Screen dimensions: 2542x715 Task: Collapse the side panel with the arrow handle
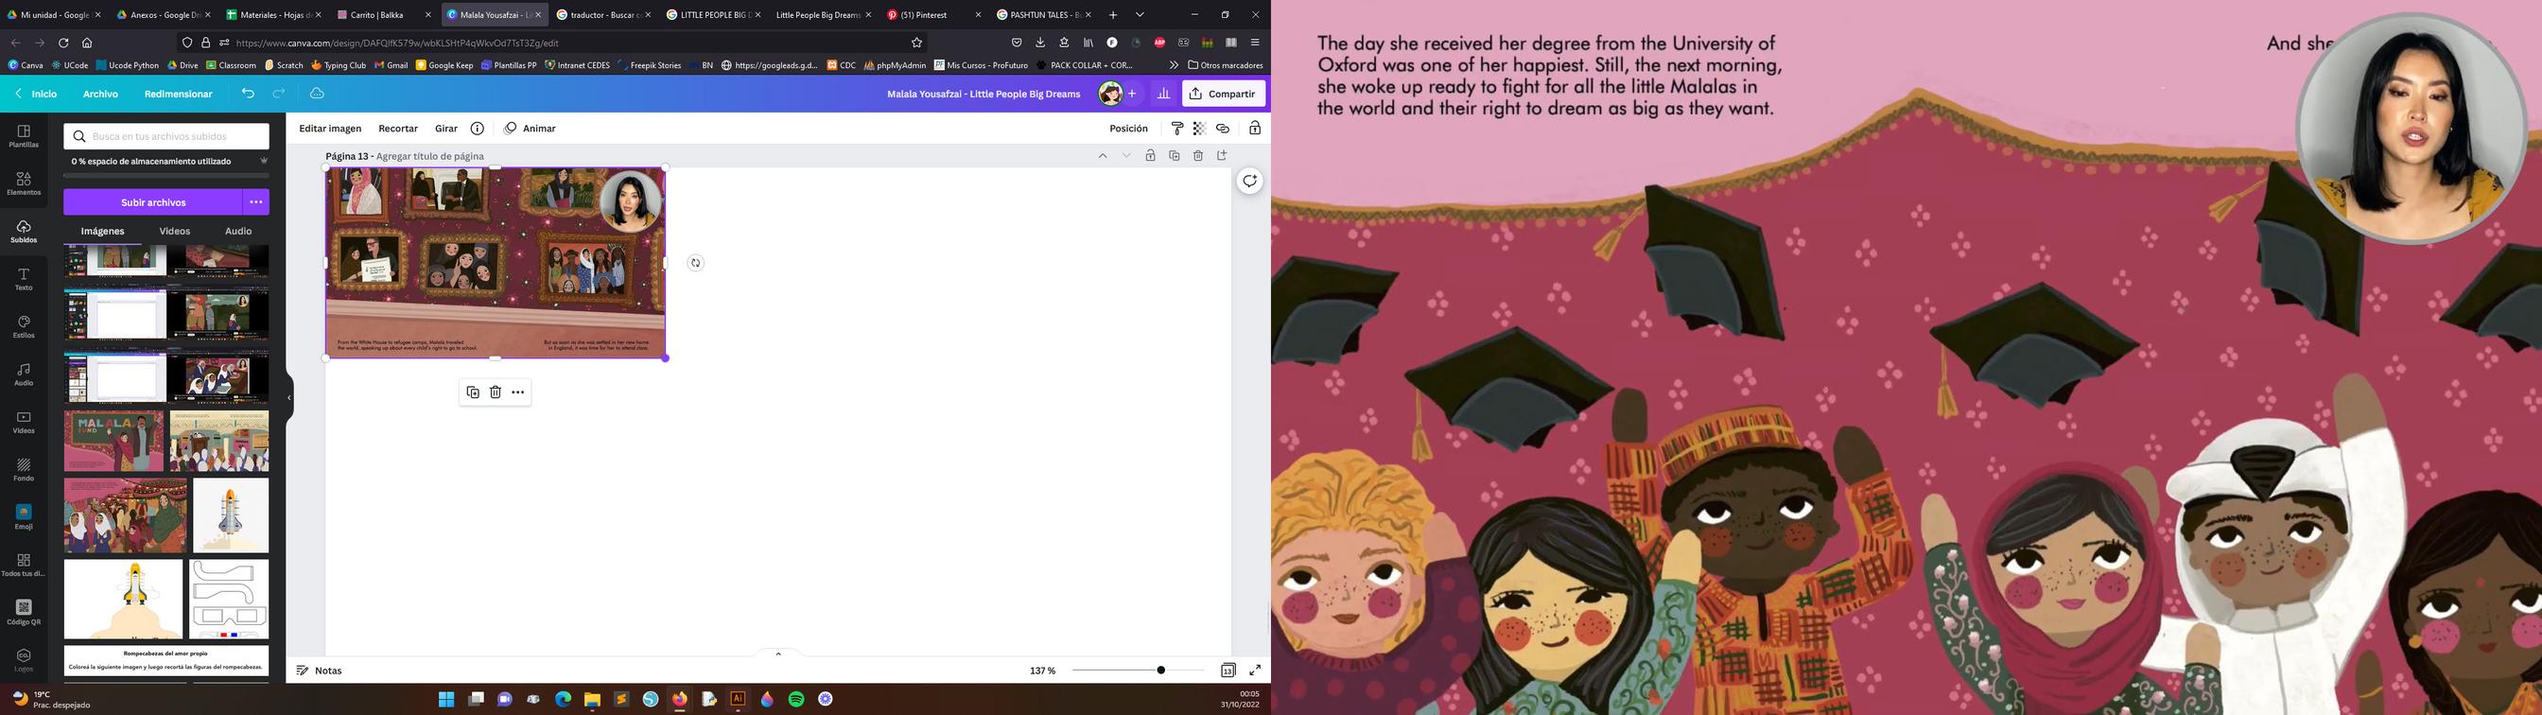coord(289,398)
